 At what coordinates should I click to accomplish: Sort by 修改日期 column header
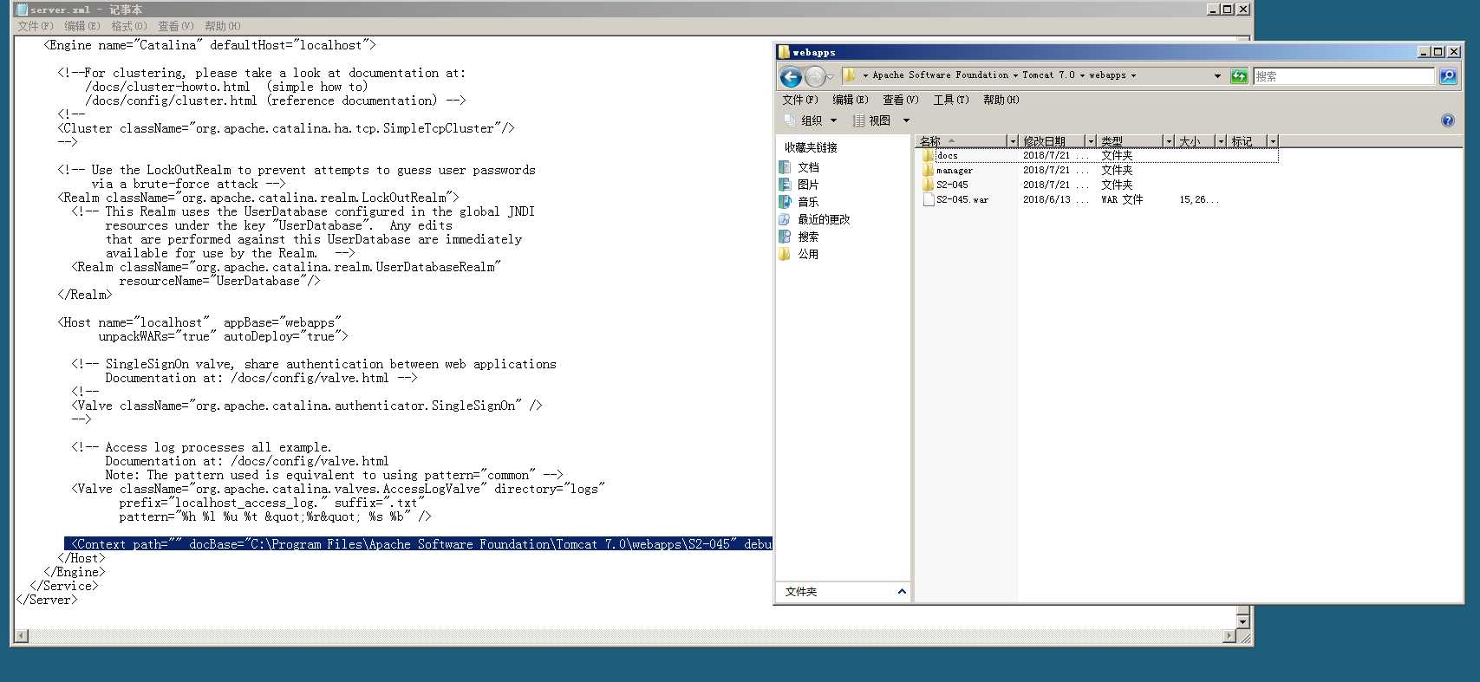coord(1052,140)
